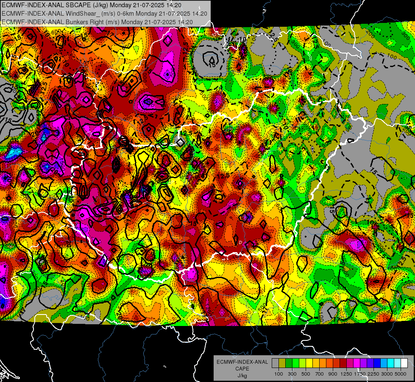Click the 900 legend value
Image resolution: width=415 pixels, height=382 pixels.
(333, 374)
